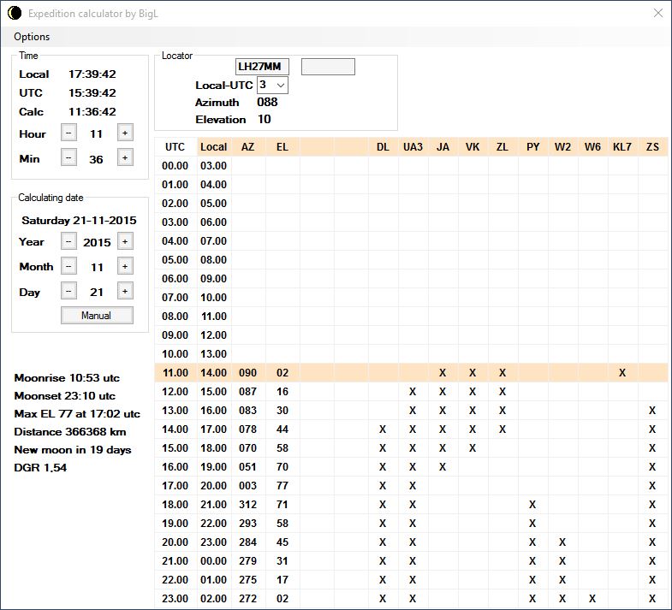
Task: Click the empty second locator field
Action: 328,67
